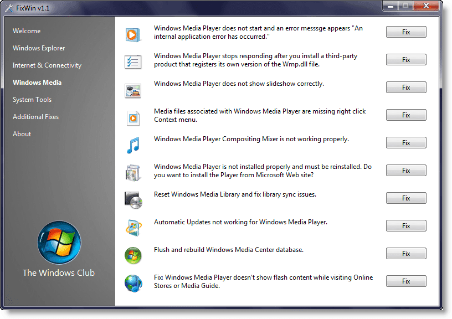Click the software box reinstall icon
The image size is (452, 319).
tap(133, 173)
